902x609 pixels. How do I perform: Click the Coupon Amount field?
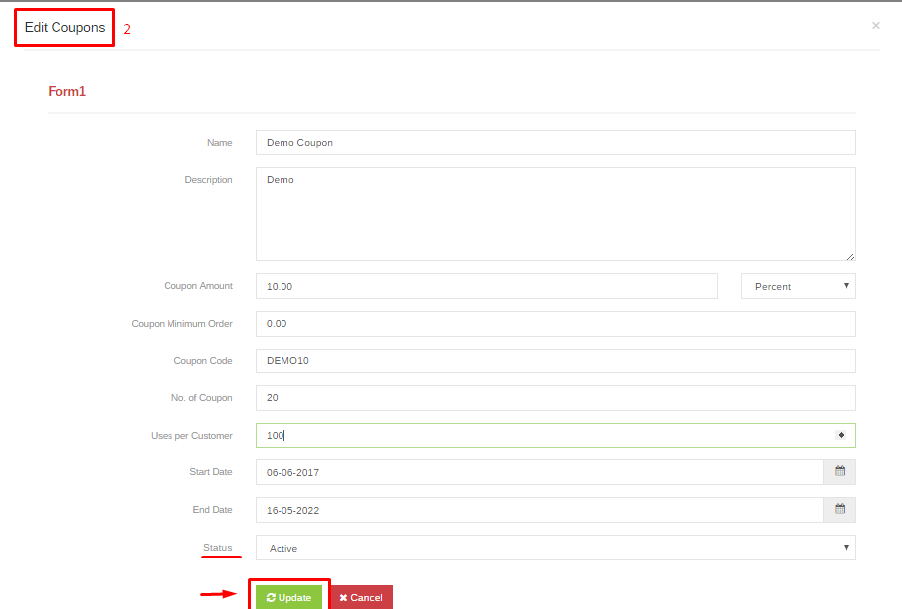[x=487, y=286]
